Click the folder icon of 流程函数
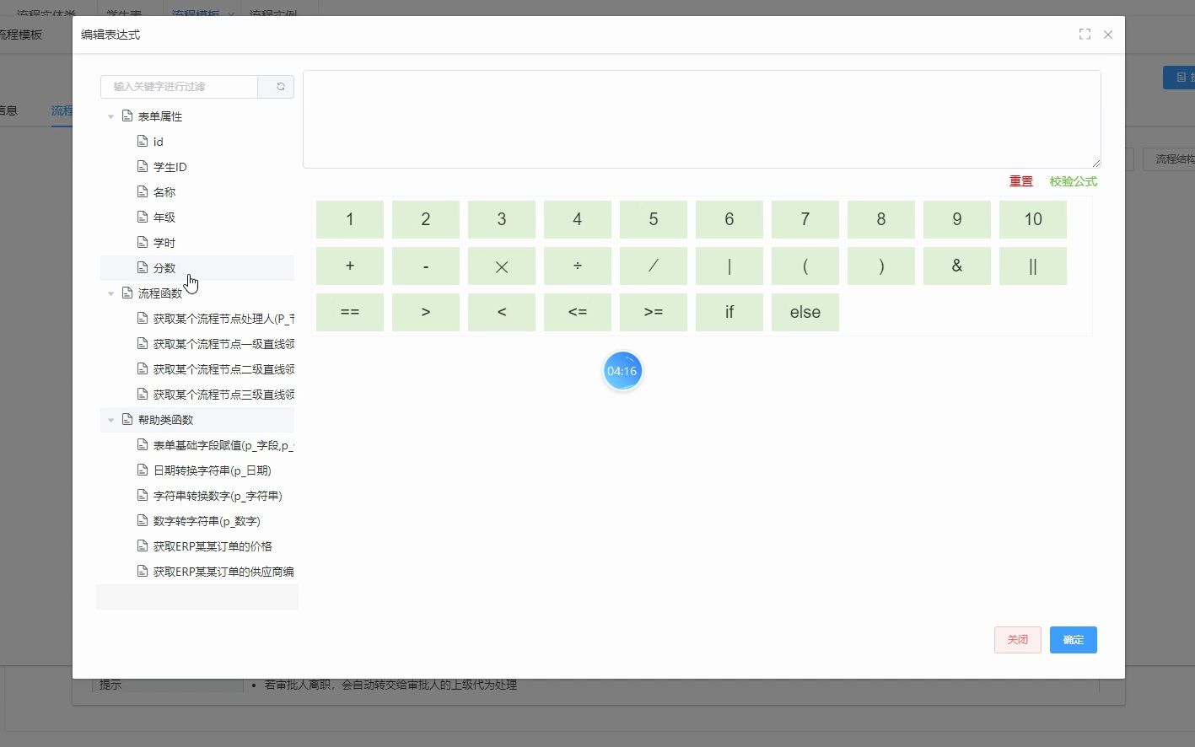The image size is (1195, 747). (127, 293)
